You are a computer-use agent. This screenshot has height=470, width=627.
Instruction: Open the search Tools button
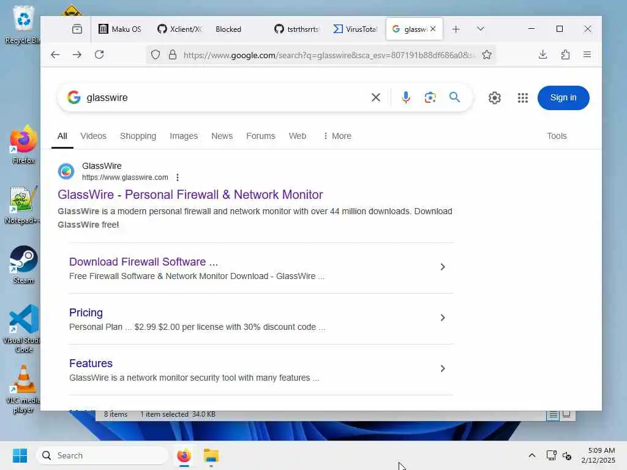tap(557, 136)
